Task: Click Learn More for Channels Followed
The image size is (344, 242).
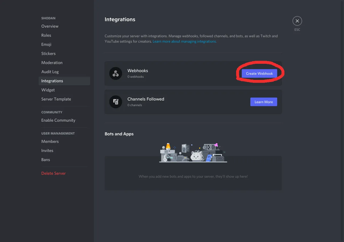Action: (264, 102)
